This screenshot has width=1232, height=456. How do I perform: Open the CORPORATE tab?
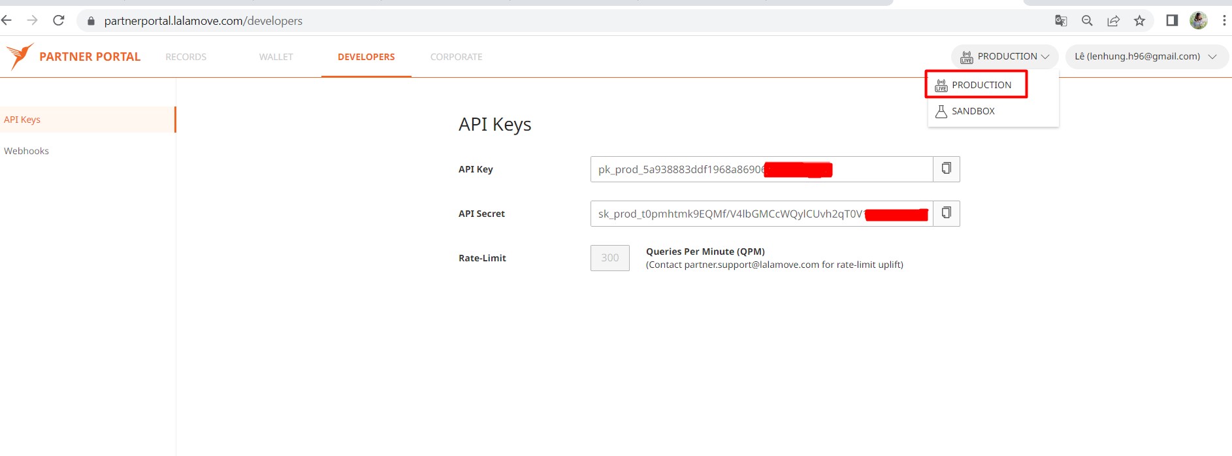point(456,57)
